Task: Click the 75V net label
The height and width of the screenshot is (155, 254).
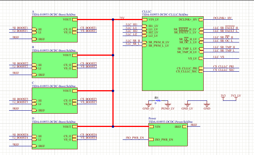Action: [122, 18]
